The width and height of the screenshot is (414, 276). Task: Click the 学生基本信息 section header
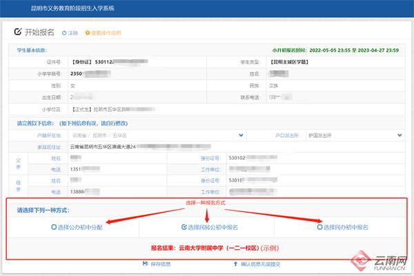[32, 50]
